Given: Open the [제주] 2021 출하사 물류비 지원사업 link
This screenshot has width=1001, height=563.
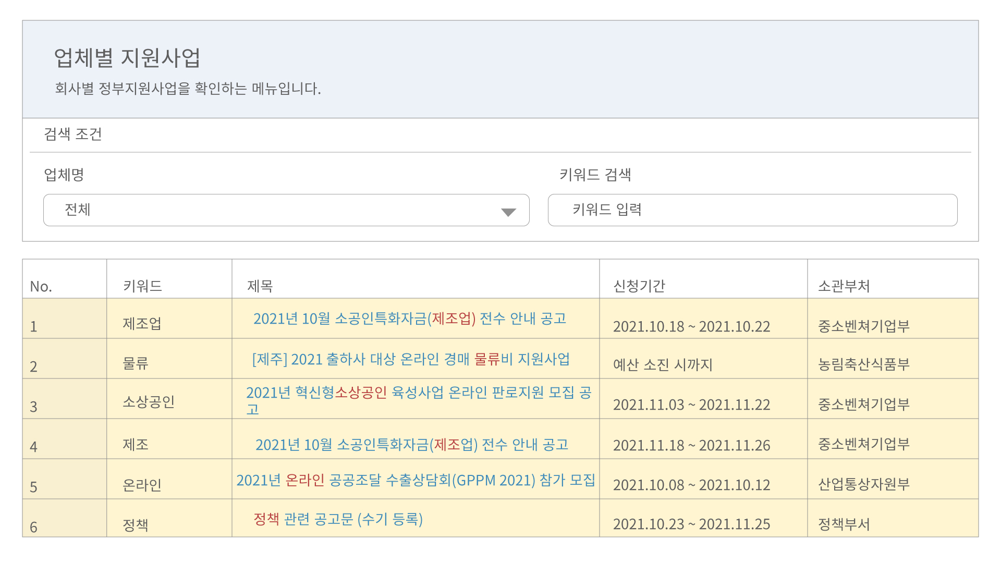Looking at the screenshot, I should pos(411,359).
